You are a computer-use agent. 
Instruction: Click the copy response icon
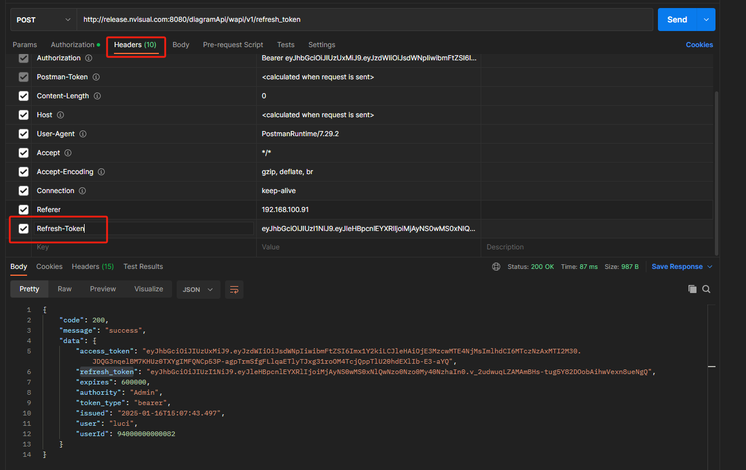[x=692, y=289]
